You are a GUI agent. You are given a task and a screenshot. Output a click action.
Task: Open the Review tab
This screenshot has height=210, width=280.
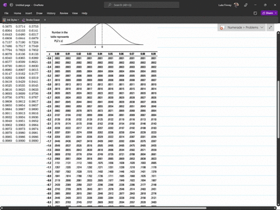click(x=64, y=13)
